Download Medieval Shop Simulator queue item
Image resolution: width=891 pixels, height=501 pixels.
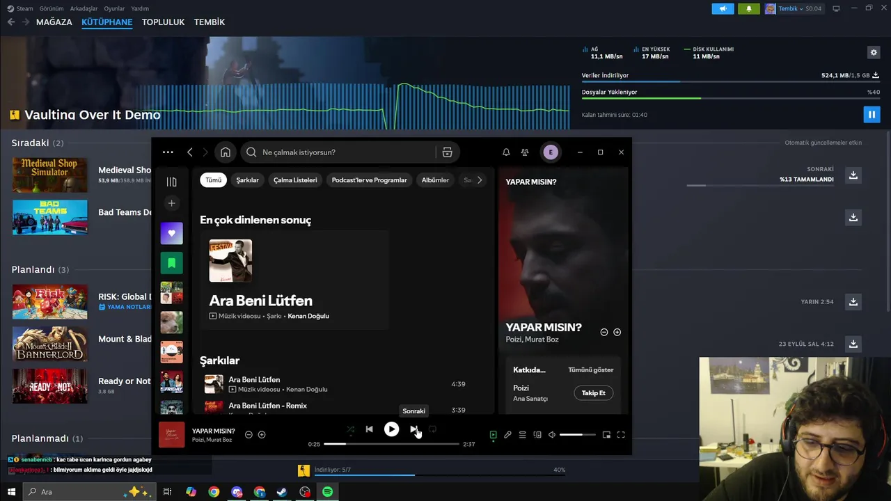pyautogui.click(x=853, y=175)
